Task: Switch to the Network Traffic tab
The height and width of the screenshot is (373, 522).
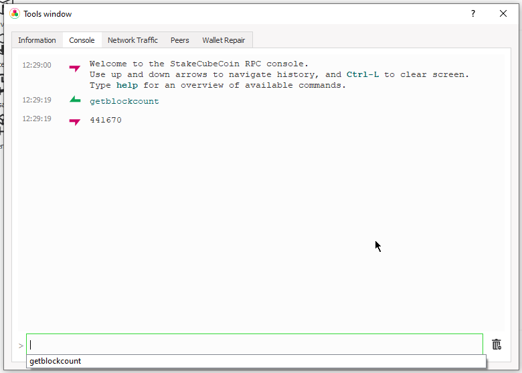Action: [133, 40]
